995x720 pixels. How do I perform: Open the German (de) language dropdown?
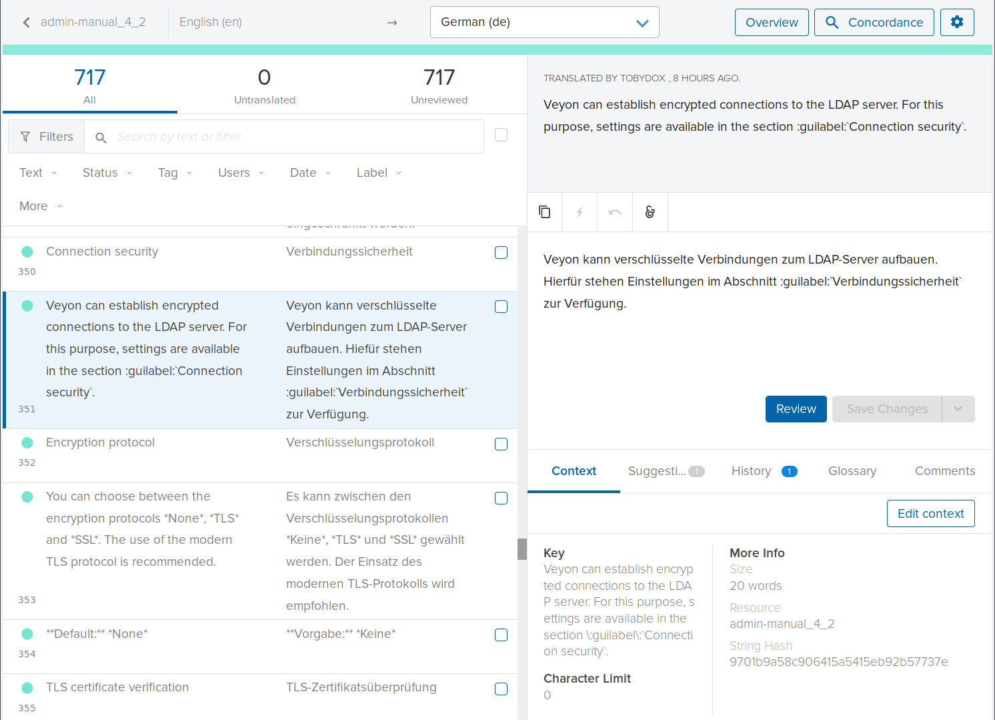545,22
